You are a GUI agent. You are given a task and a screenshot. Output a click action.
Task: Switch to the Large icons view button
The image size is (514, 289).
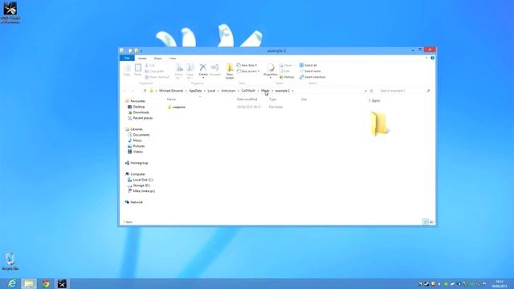432,222
